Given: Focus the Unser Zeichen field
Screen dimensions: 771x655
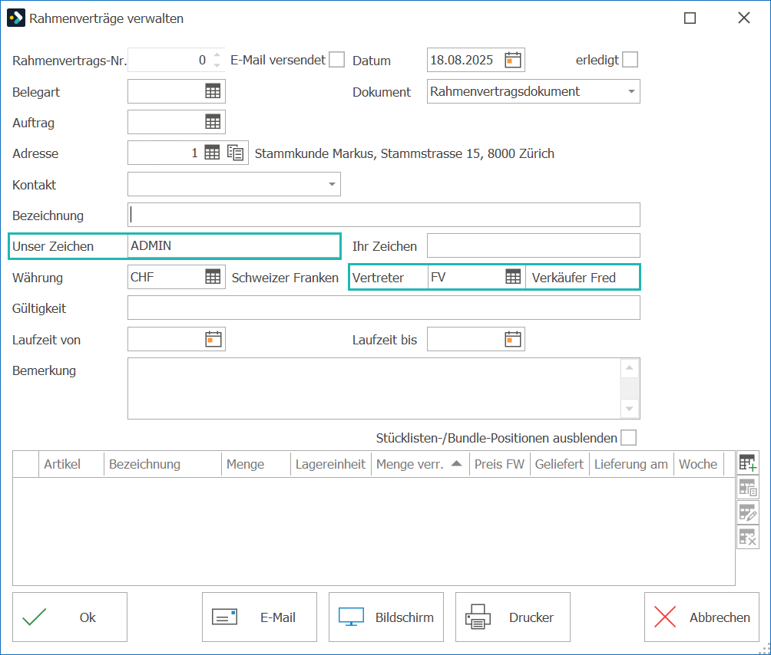Looking at the screenshot, I should coord(233,245).
